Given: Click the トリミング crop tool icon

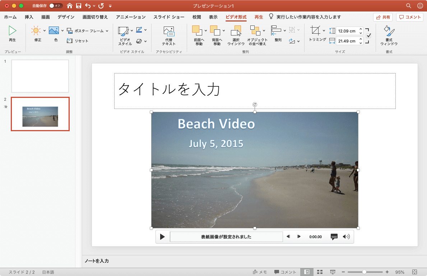Looking at the screenshot, I should click(315, 30).
